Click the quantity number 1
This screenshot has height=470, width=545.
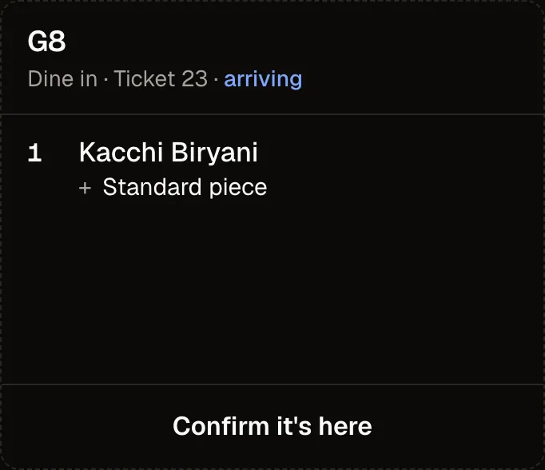[x=34, y=153]
